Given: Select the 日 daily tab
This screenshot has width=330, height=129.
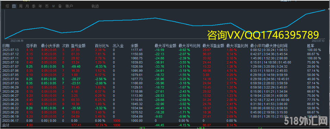Looking at the screenshot, I should [14, 6].
